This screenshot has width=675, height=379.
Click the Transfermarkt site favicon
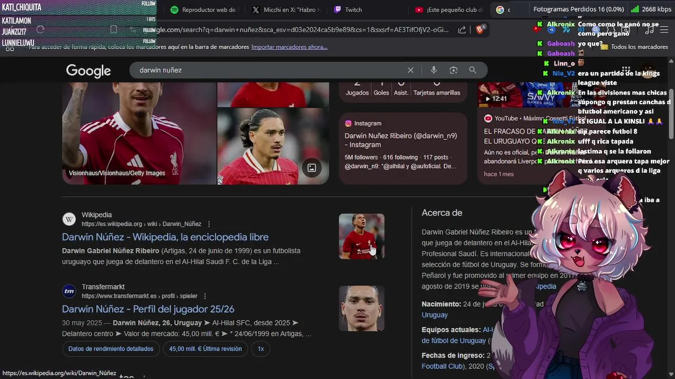pyautogui.click(x=69, y=291)
